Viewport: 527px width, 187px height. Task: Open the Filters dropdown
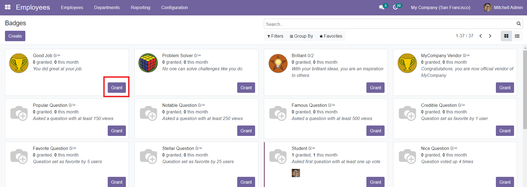tap(275, 36)
